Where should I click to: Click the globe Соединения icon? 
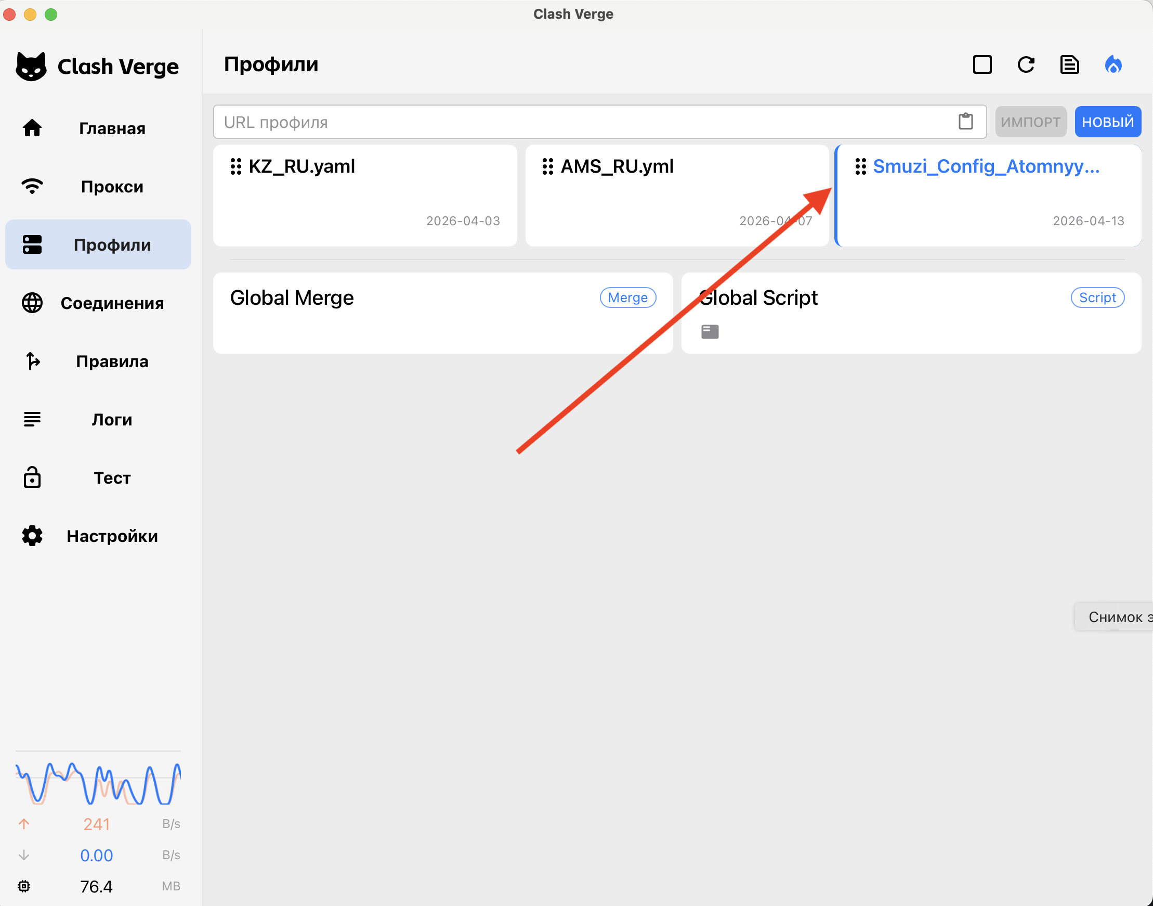32,303
